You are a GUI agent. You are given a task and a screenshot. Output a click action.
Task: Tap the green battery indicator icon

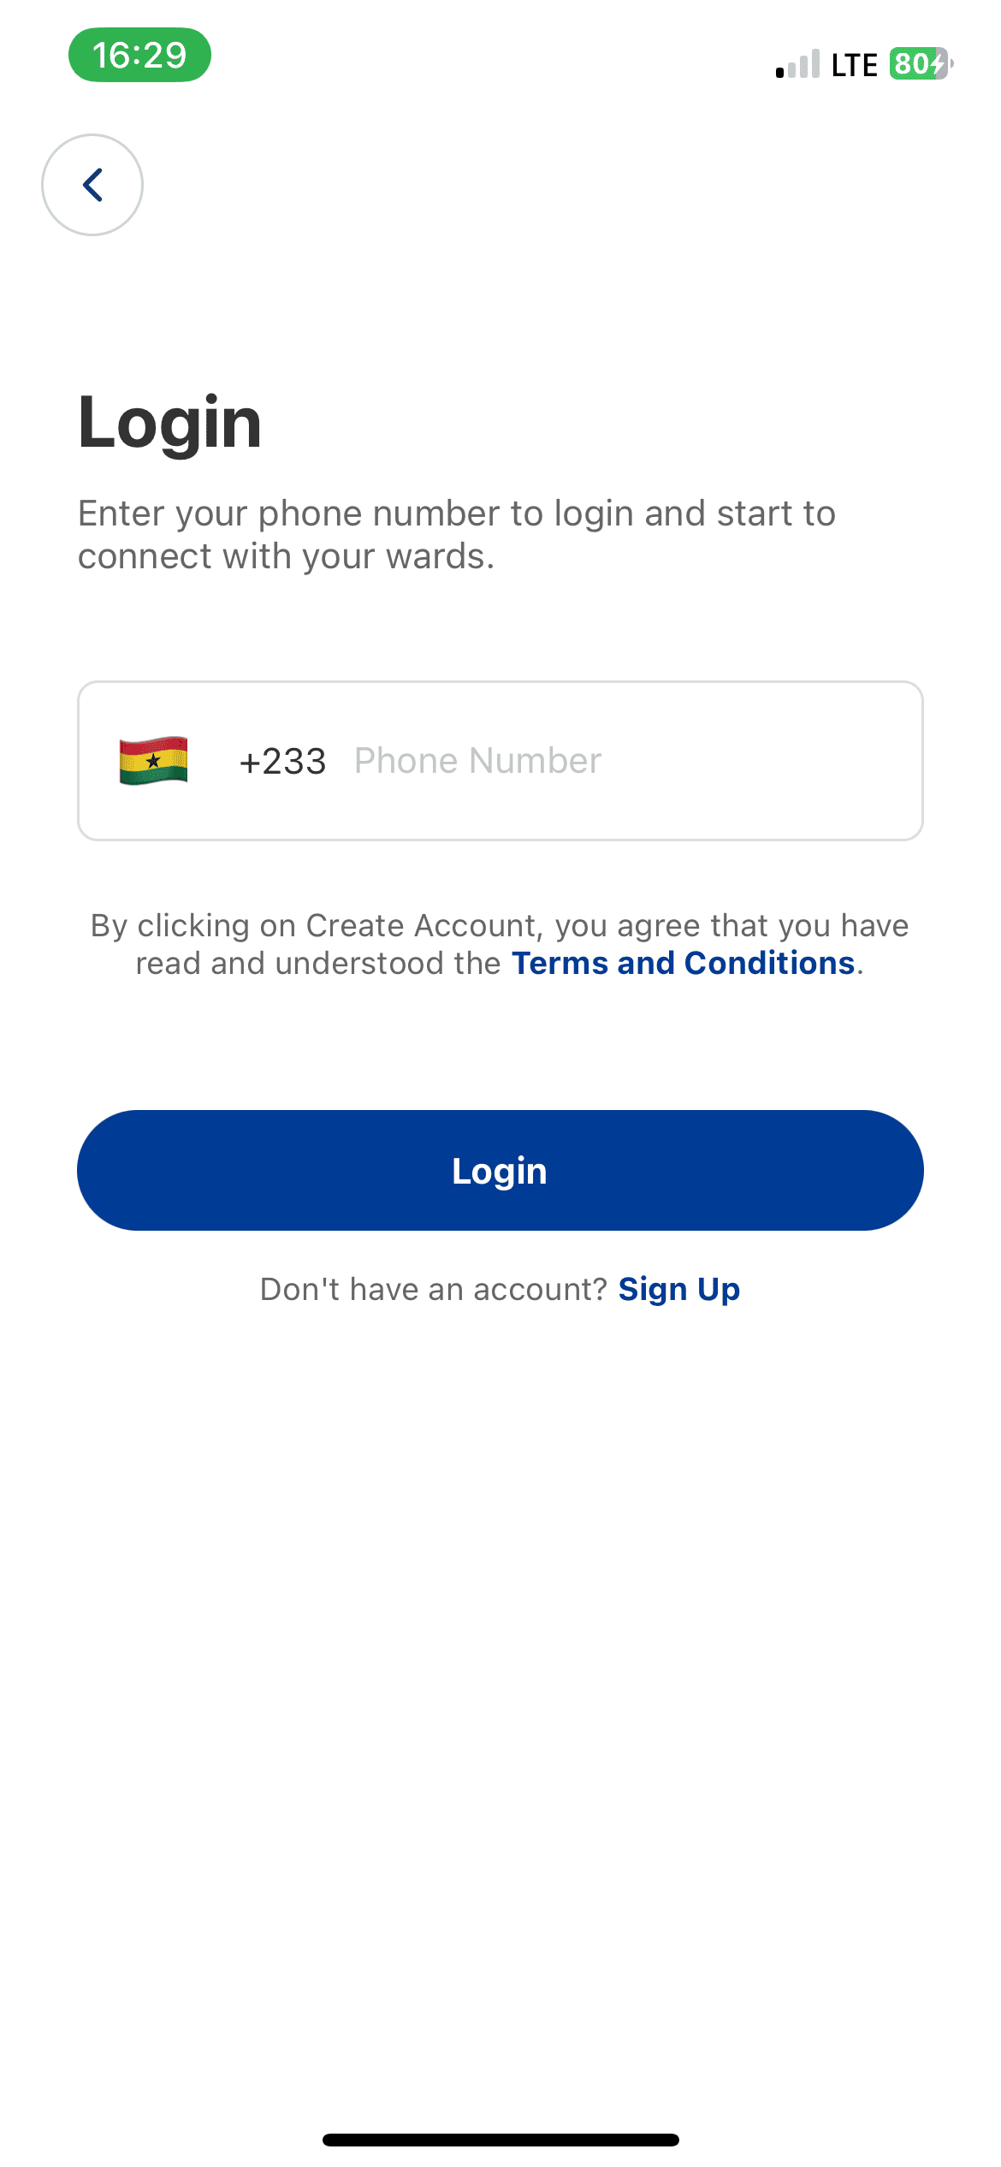[x=920, y=64]
